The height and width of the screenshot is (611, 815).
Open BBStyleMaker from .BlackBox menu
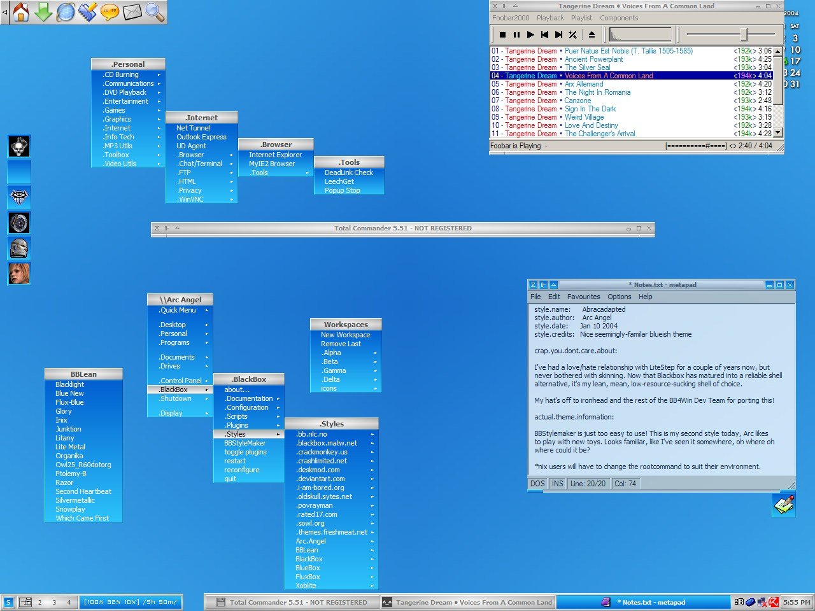click(x=249, y=443)
